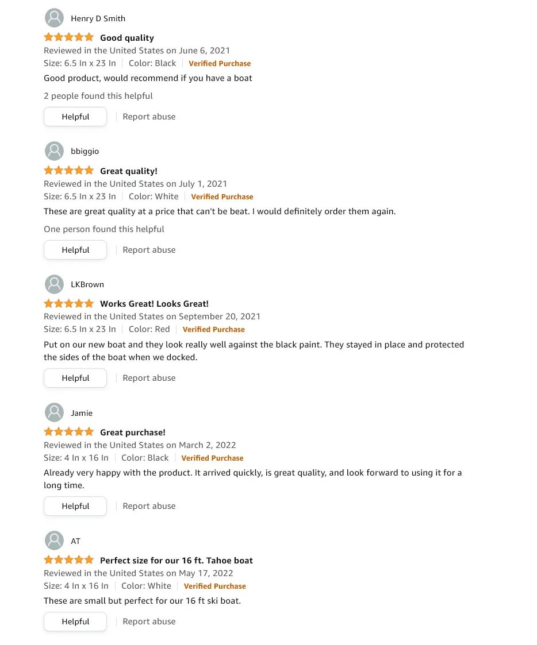This screenshot has width=537, height=645.
Task: Click bbiggio's profile avatar icon
Action: (54, 151)
